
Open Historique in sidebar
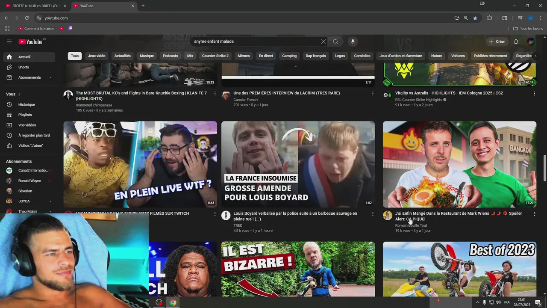click(x=29, y=104)
